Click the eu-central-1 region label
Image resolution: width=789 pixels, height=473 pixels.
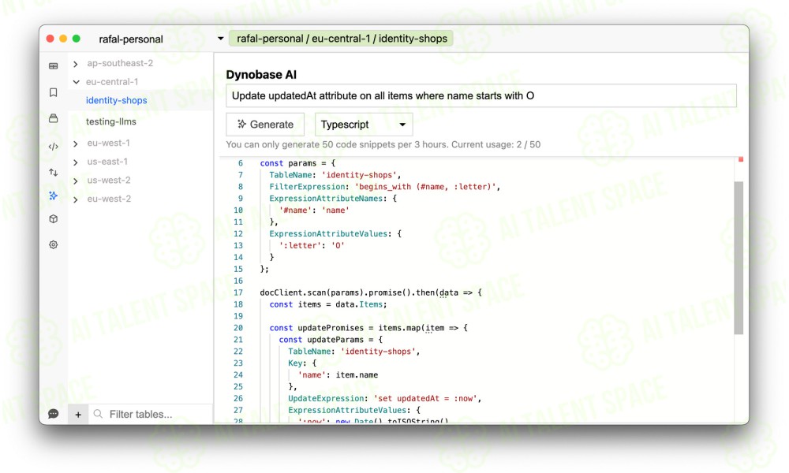click(112, 82)
